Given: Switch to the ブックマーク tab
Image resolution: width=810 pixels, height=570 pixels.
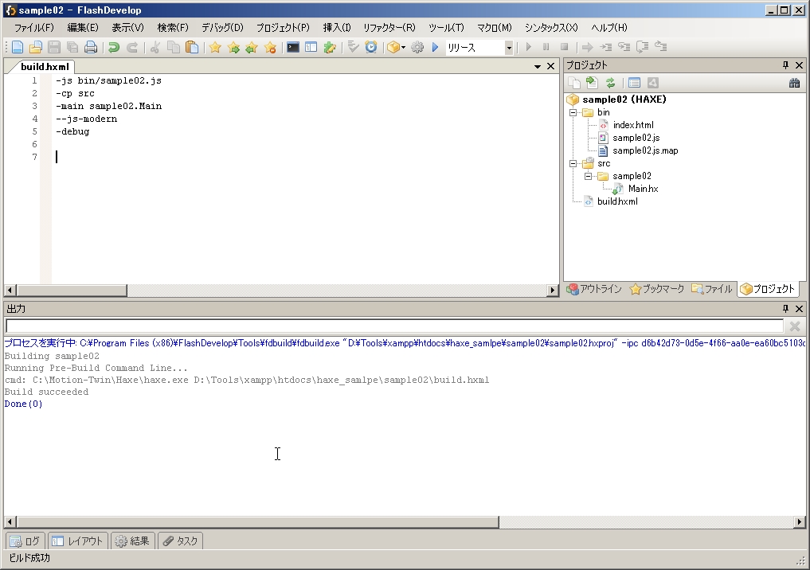Looking at the screenshot, I should (x=657, y=289).
